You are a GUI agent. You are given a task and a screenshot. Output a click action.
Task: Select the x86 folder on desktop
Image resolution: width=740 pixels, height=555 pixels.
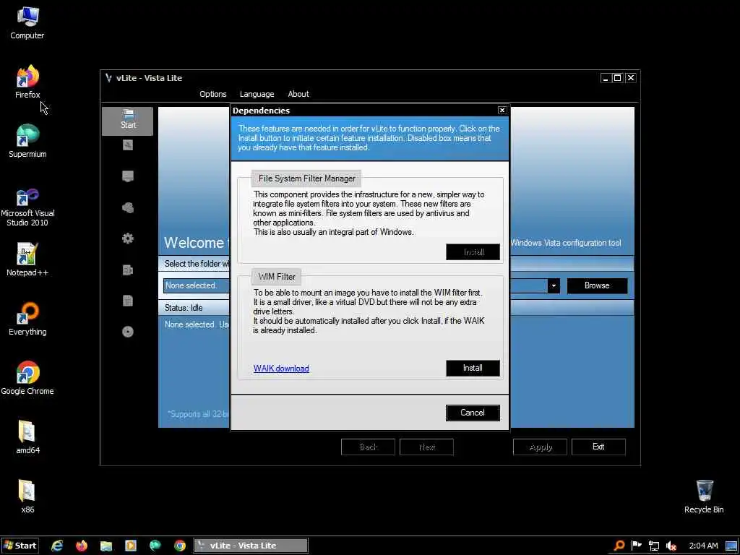pyautogui.click(x=27, y=497)
